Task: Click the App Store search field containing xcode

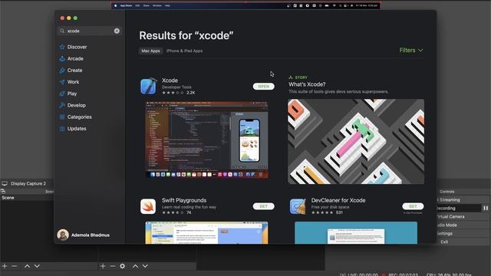Action: pyautogui.click(x=90, y=31)
